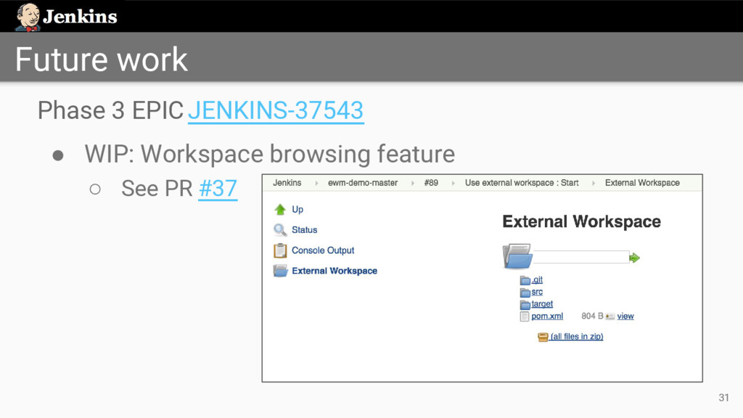Open the Status page link

(x=304, y=230)
